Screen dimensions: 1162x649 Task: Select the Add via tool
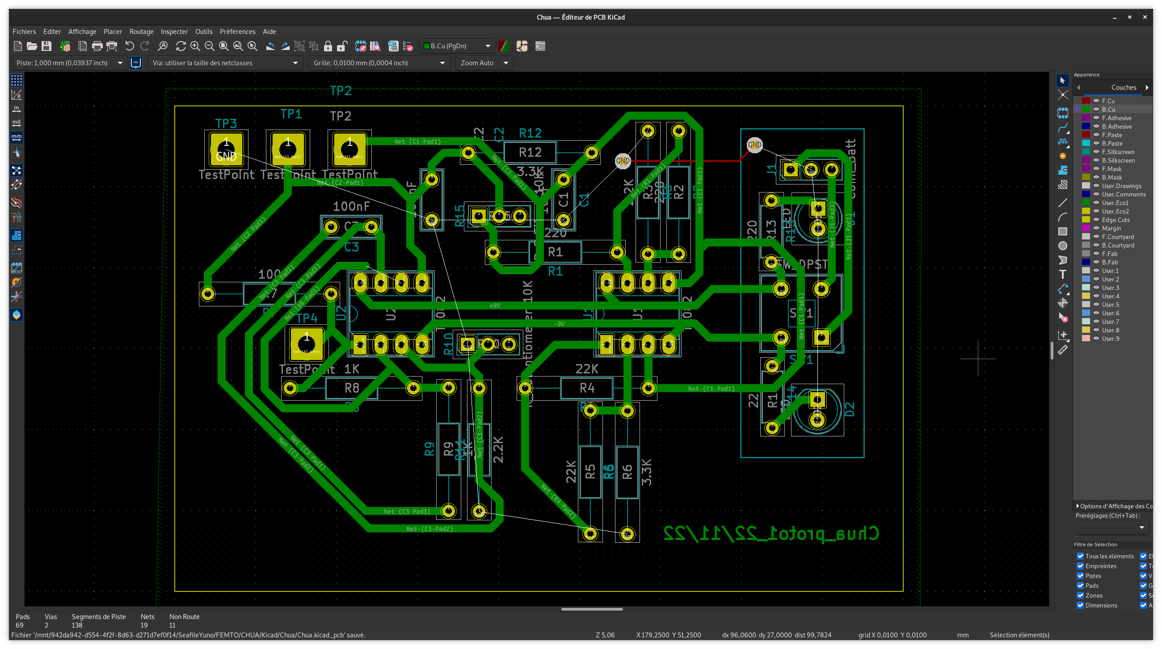[1063, 156]
